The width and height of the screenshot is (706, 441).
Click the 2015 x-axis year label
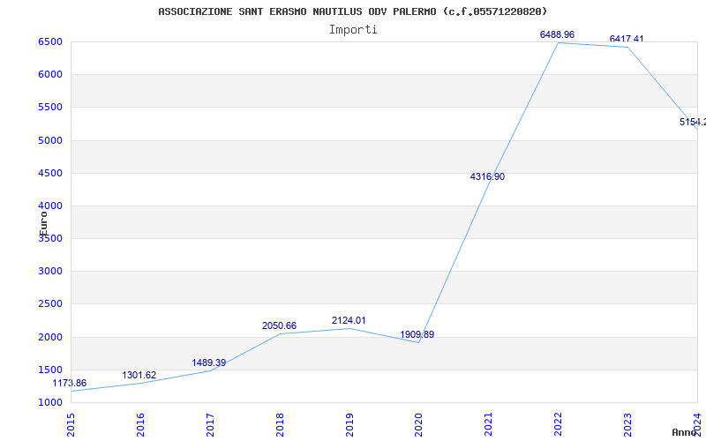click(x=71, y=425)
